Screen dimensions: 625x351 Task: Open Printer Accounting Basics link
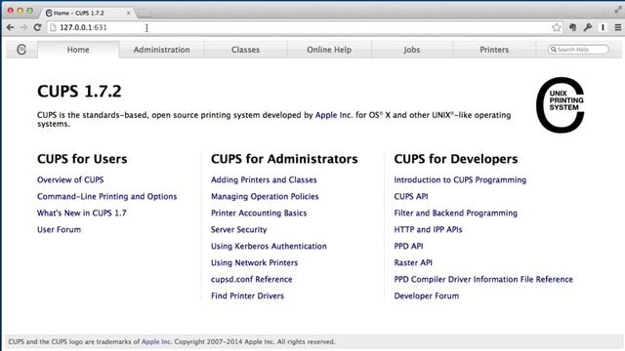point(259,213)
